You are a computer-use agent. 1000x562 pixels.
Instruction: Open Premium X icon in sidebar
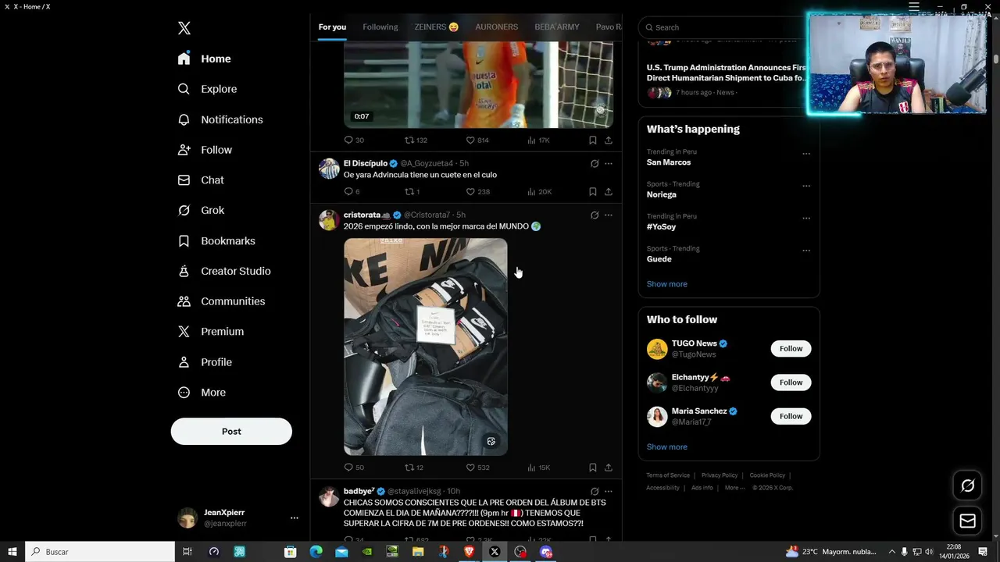tap(184, 332)
